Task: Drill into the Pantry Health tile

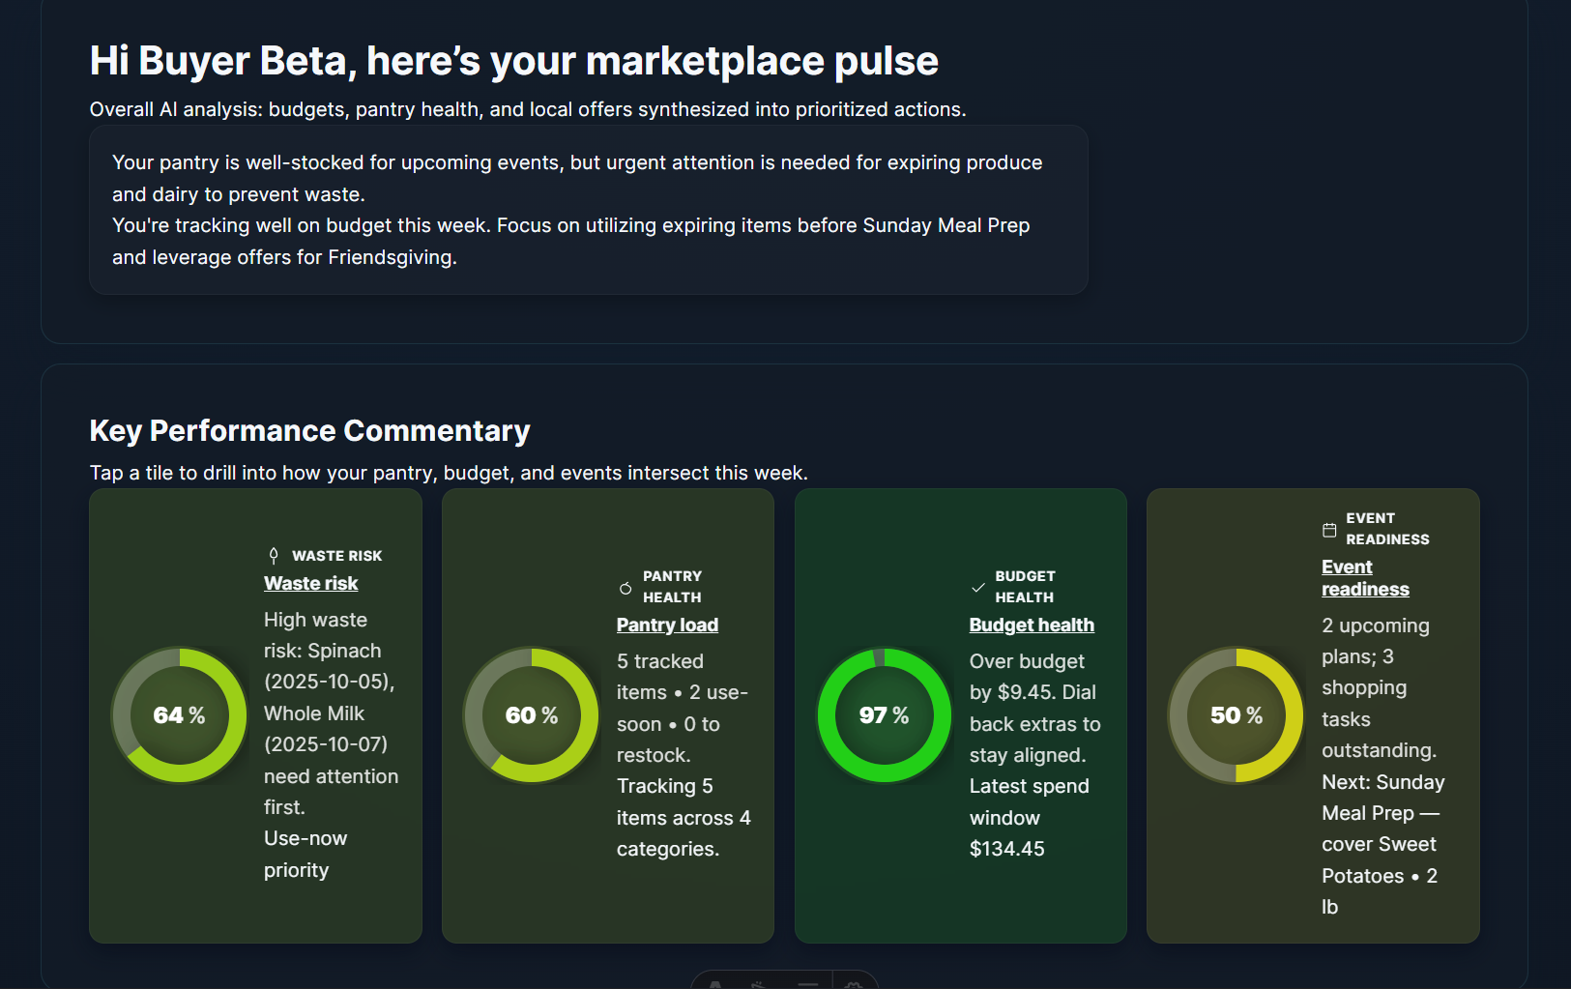Action: [x=608, y=715]
